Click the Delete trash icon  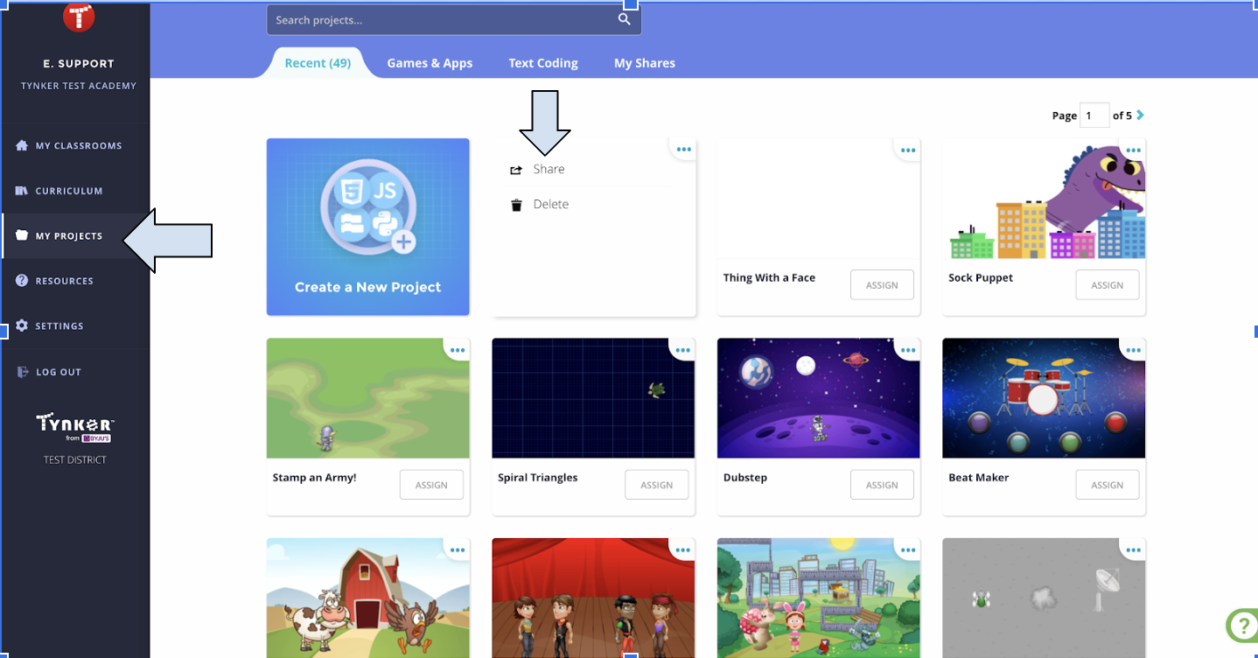pos(516,205)
